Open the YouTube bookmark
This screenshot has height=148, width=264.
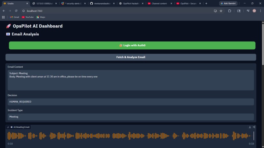click(x=28, y=17)
